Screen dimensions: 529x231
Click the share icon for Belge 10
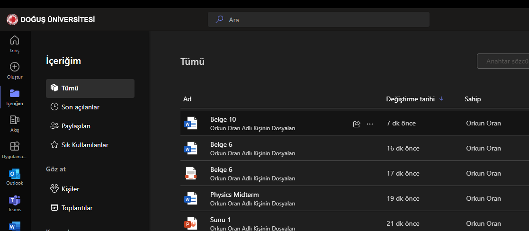pos(357,124)
